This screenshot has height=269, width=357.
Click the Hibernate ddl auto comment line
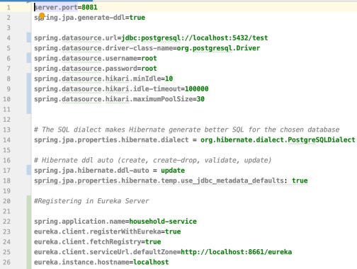[153, 160]
